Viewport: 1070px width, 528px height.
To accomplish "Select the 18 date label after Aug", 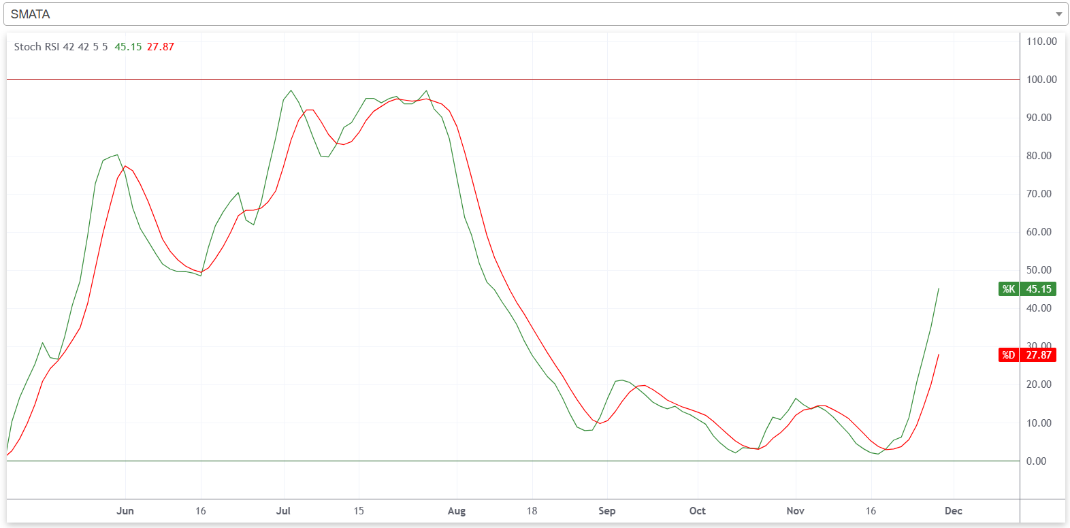I will (x=532, y=511).
